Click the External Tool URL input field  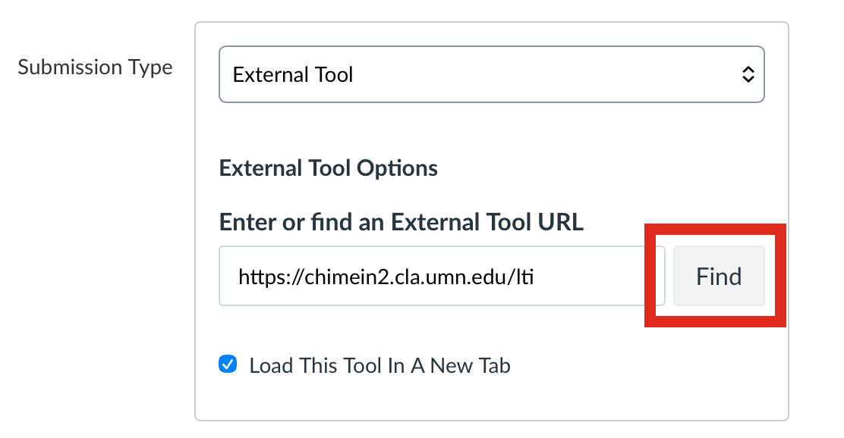440,276
